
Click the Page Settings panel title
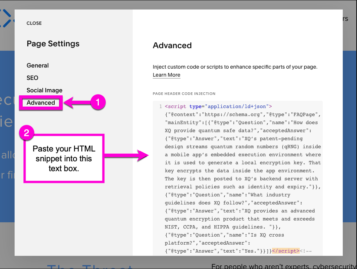coord(53,44)
